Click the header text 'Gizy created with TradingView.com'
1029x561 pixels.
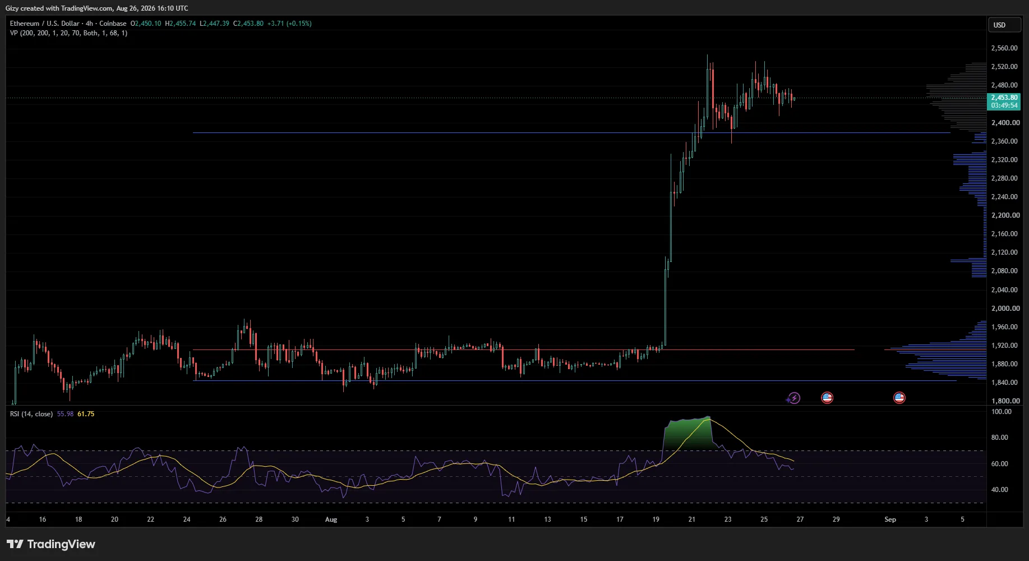[x=59, y=8]
